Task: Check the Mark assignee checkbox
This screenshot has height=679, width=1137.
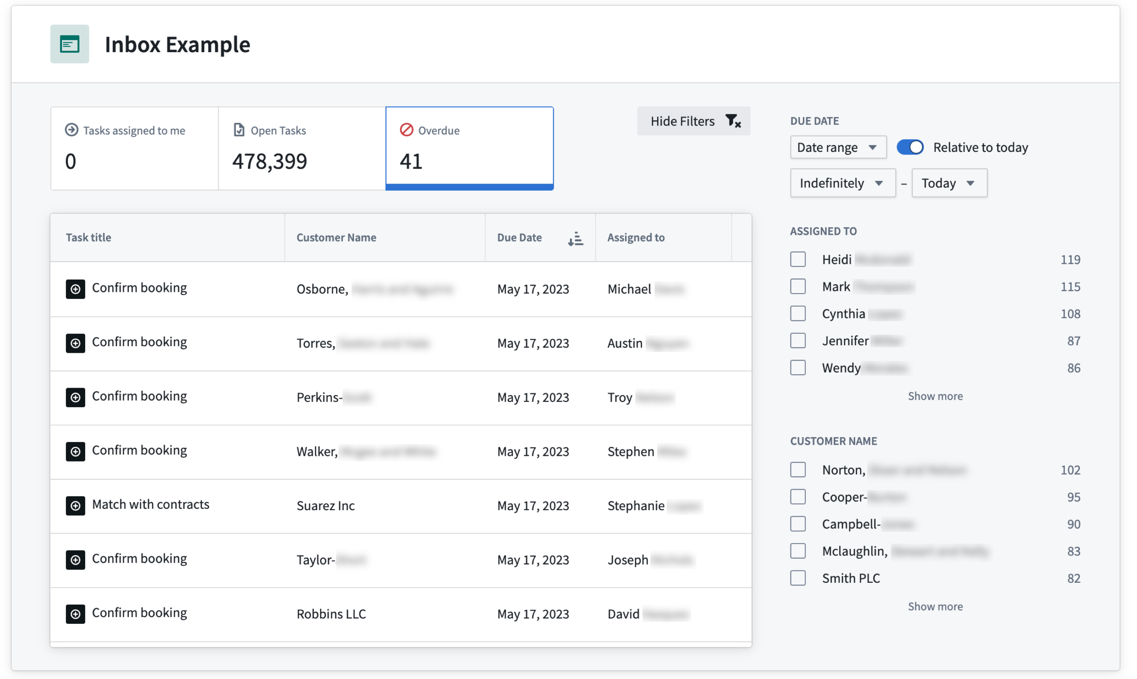Action: pos(798,286)
